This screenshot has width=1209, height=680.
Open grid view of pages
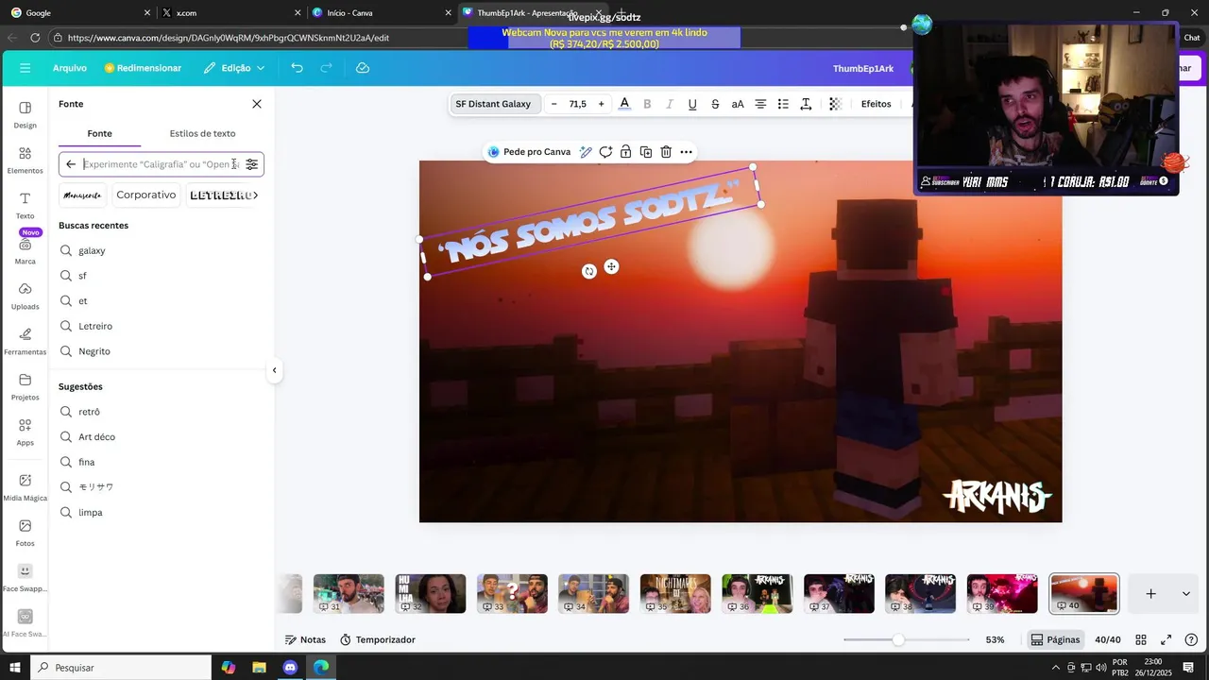point(1141,639)
